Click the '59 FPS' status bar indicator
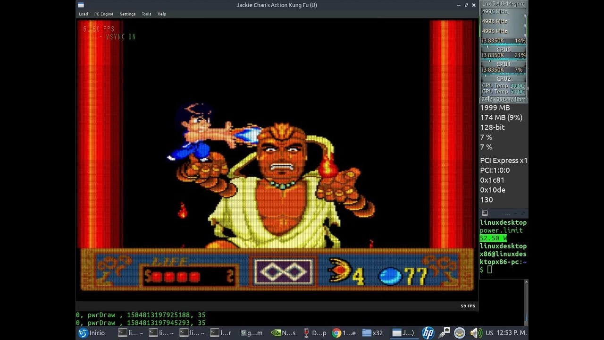This screenshot has width=604, height=340. 468,306
